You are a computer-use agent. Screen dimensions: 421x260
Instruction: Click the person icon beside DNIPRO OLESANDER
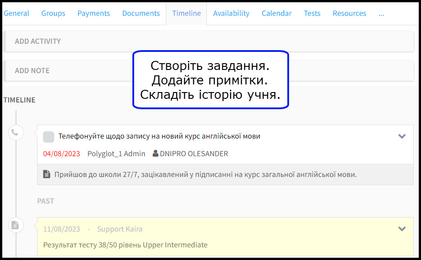[155, 153]
